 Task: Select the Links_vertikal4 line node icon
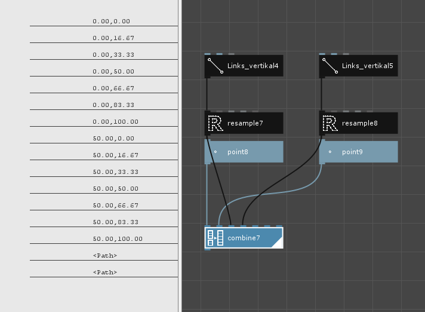click(x=215, y=66)
